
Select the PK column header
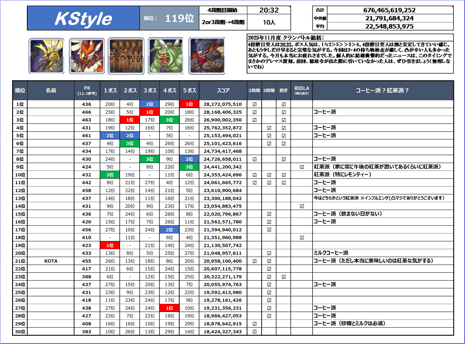coord(87,91)
